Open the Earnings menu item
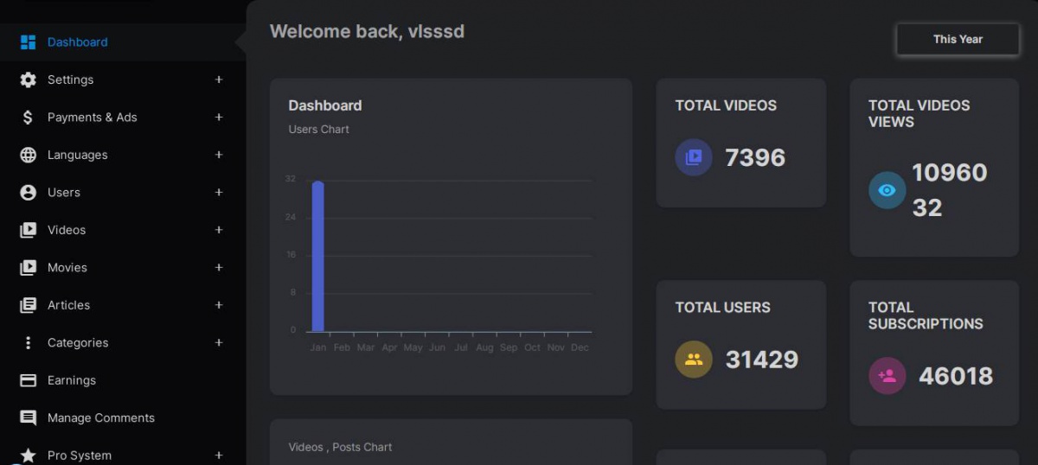Viewport: 1038px width, 465px height. pos(72,380)
